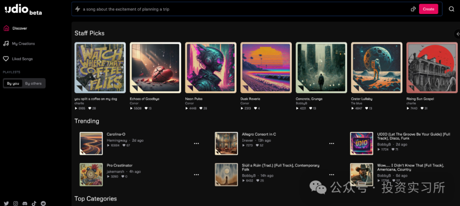The height and width of the screenshot is (206, 460).
Task: Open more options for Carolina-O
Action: pos(196,144)
